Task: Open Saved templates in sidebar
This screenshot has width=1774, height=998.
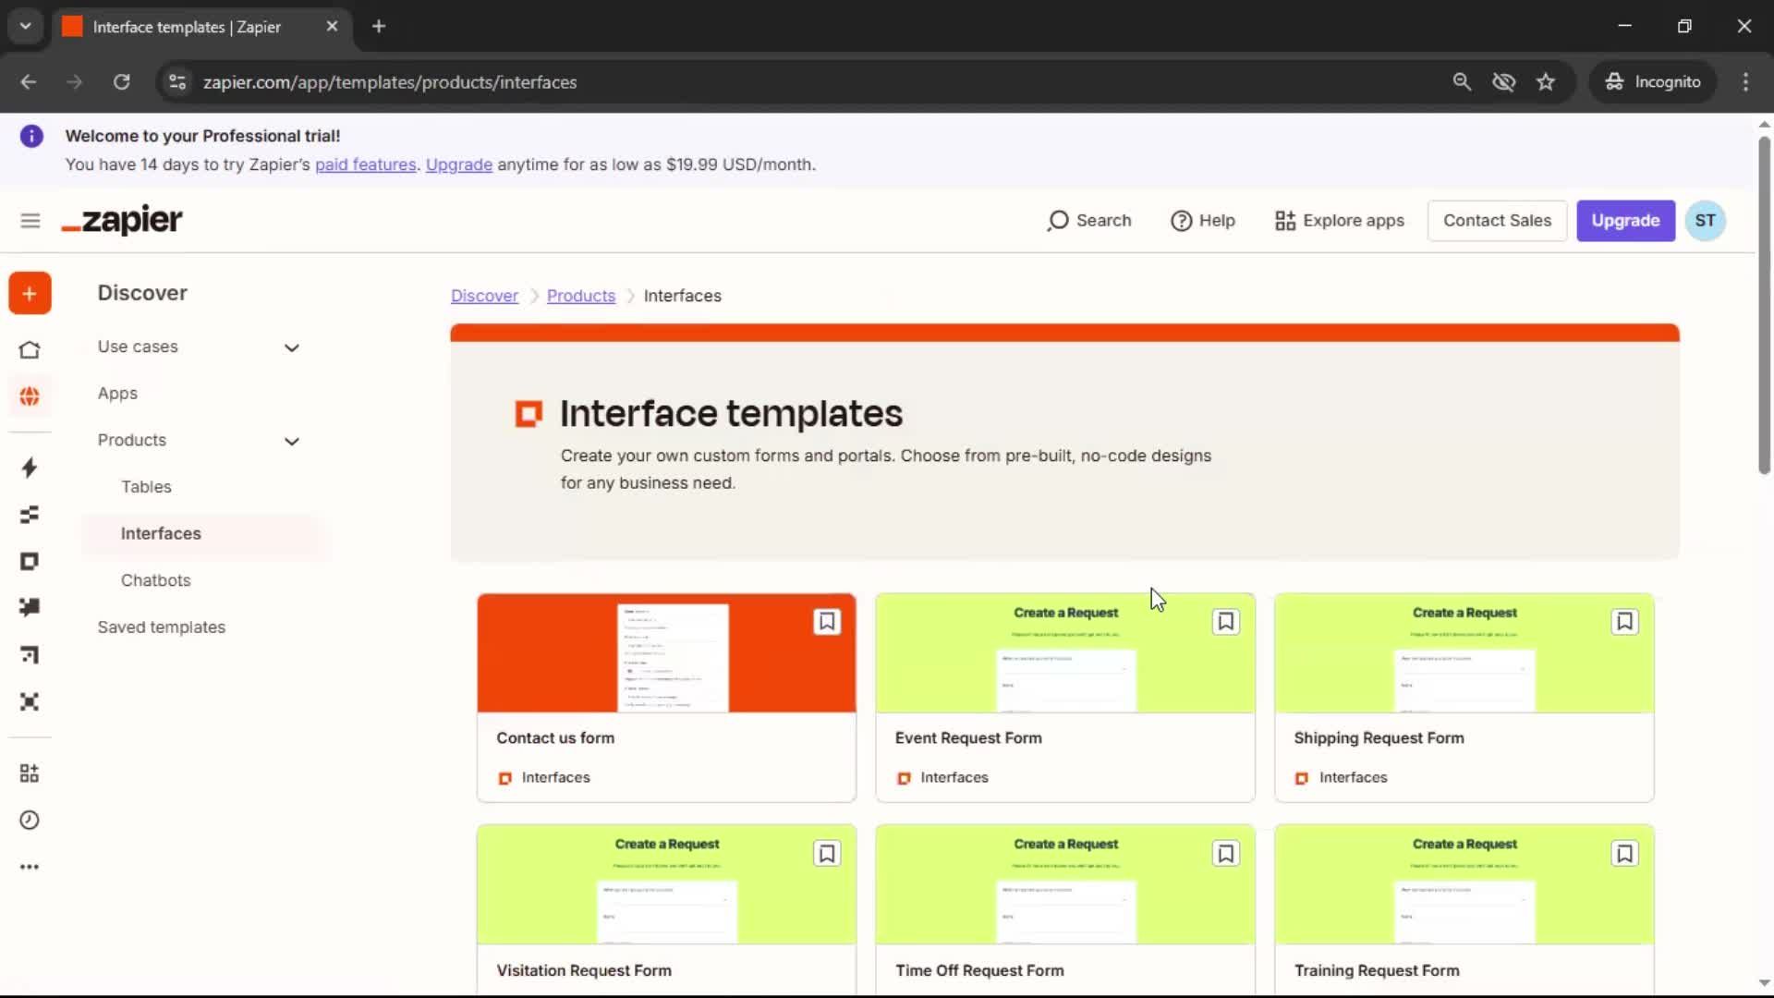Action: [162, 627]
